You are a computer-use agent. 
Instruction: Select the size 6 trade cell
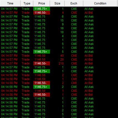pos(63,16)
